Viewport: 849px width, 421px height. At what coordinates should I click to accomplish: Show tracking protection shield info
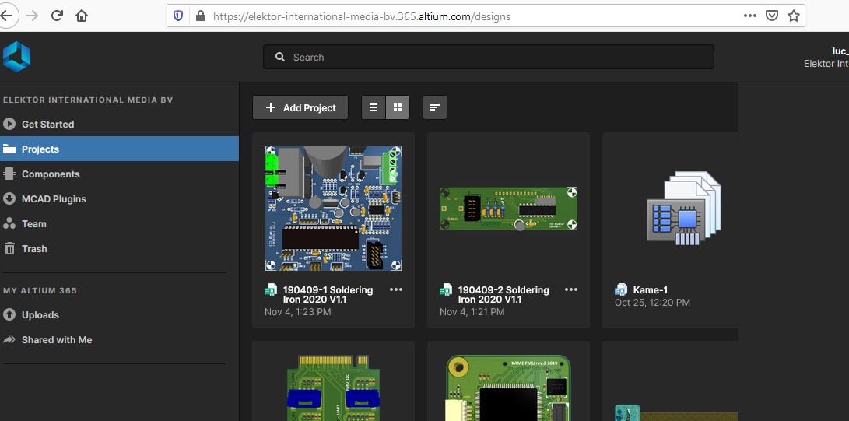[178, 16]
